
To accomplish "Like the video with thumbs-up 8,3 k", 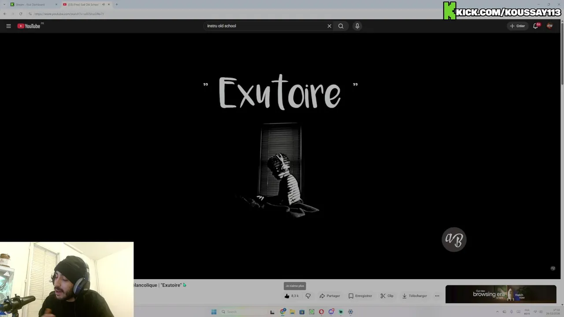I will [x=292, y=296].
